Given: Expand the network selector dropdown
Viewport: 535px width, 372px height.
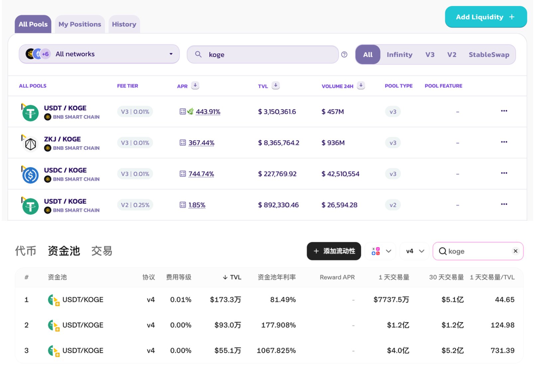Looking at the screenshot, I should 381,251.
